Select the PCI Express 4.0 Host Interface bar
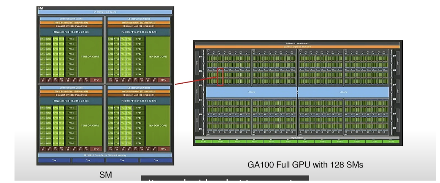Viewport: 440px width, 183px height. (x=297, y=43)
